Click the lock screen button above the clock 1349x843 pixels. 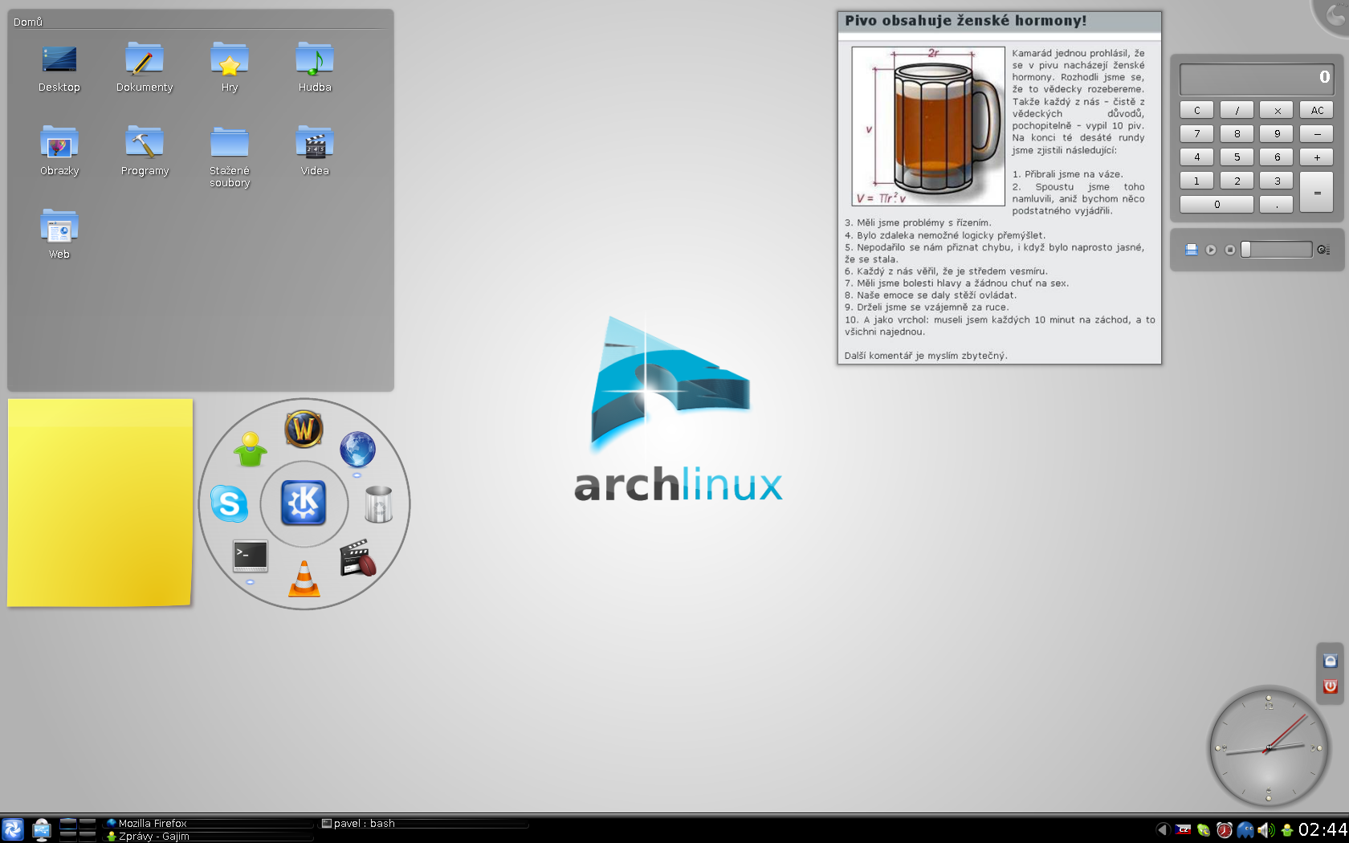tap(1331, 661)
